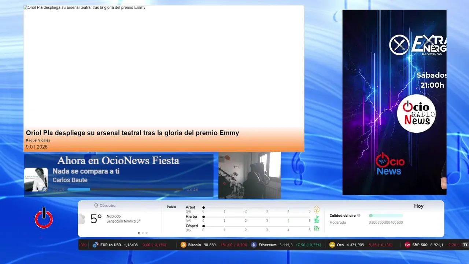This screenshot has height=264, width=469.
Task: Click the S&P 500 value 6.921,1
Action: click(x=437, y=245)
